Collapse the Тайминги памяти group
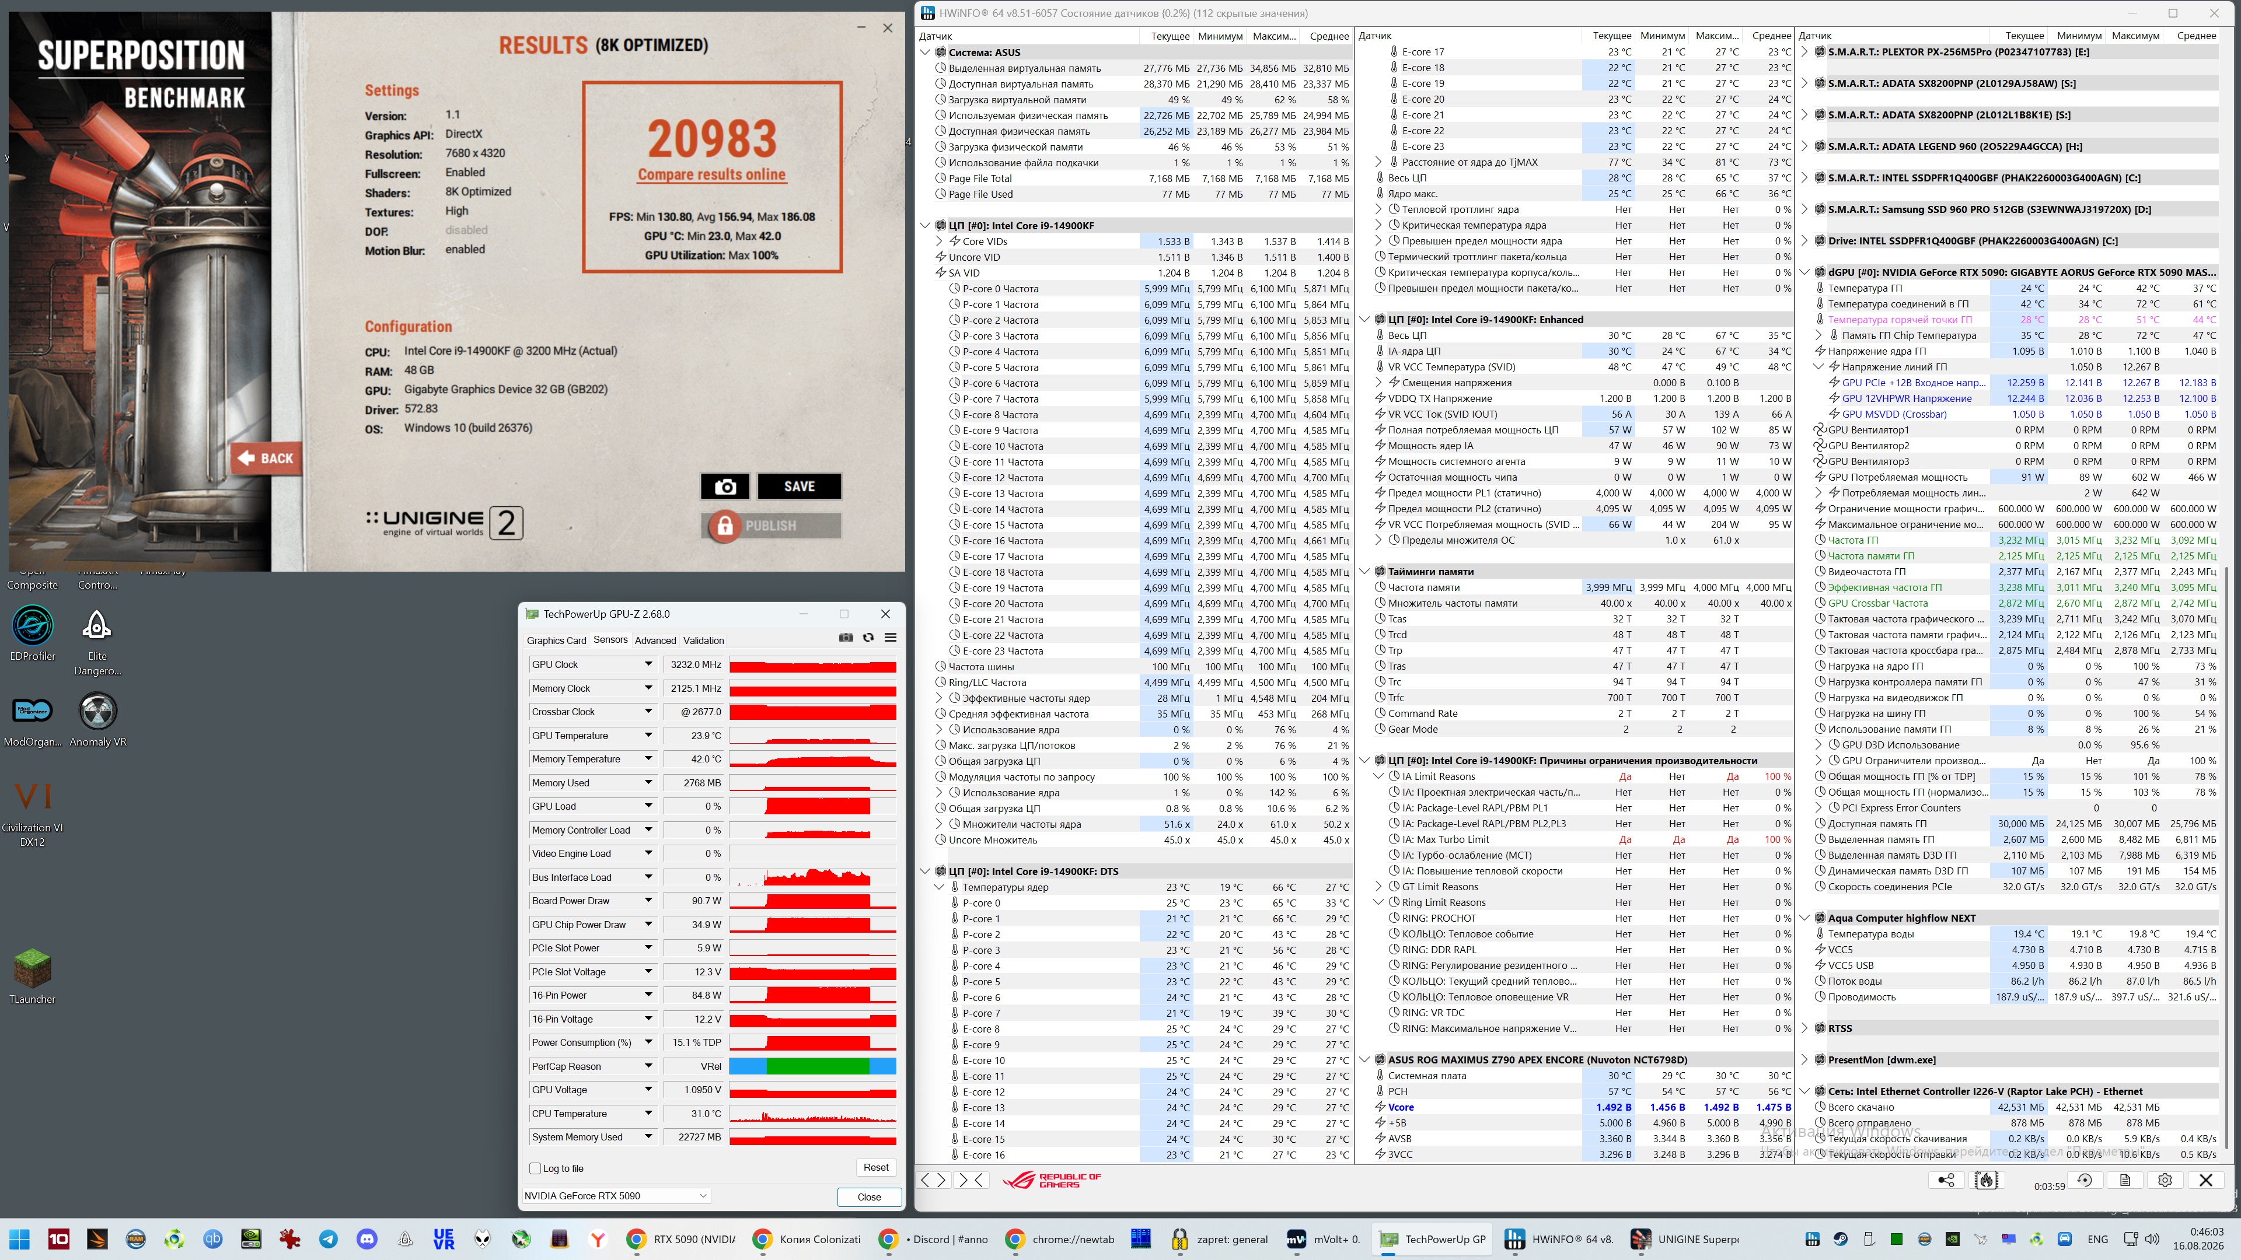The image size is (2241, 1260). coord(1365,571)
